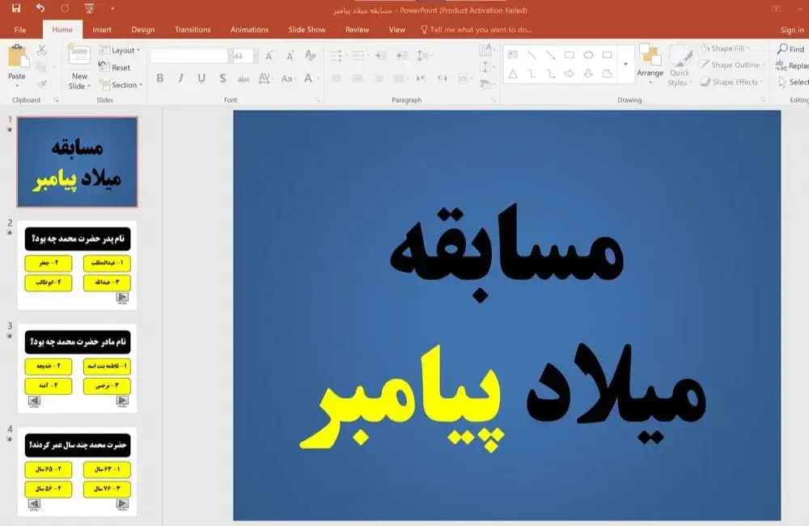Select the Text Box shape
This screenshot has width=809, height=526.
pyautogui.click(x=513, y=55)
